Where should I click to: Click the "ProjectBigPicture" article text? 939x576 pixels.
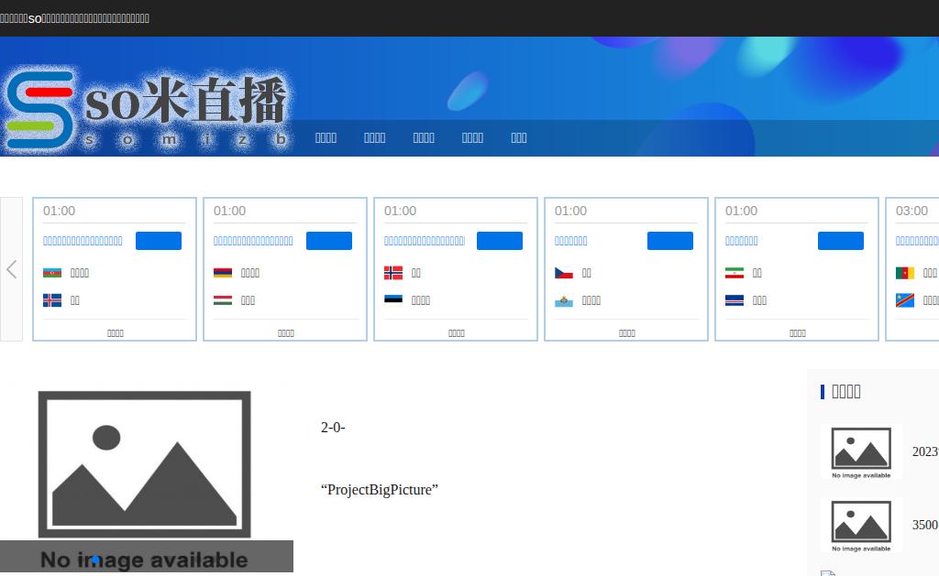pos(380,490)
